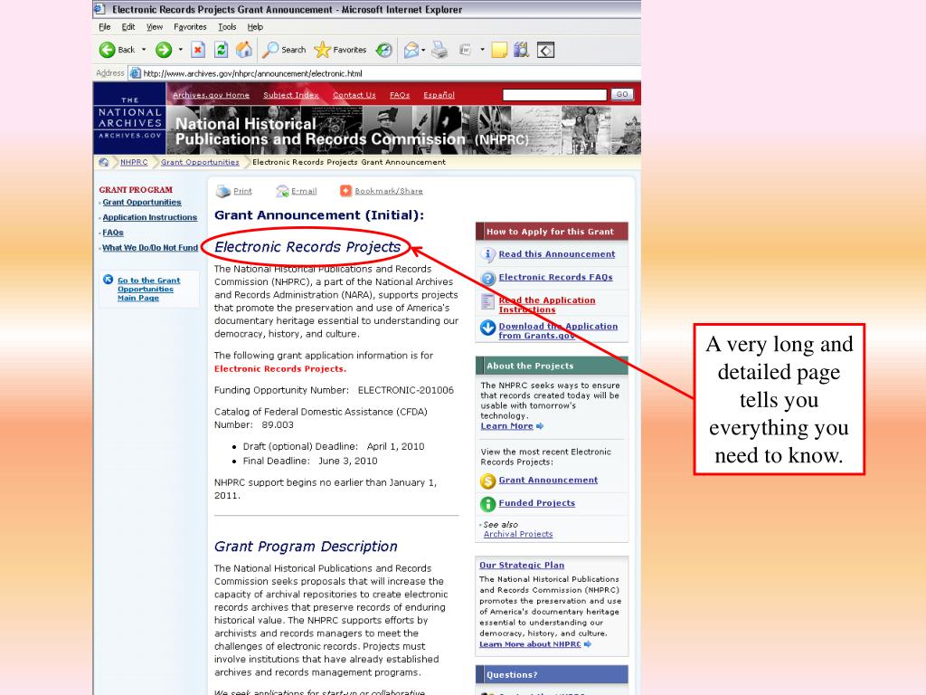Screen dimensions: 926x695
Task: Click the E-mail envelope icon on page
Action: [x=282, y=191]
